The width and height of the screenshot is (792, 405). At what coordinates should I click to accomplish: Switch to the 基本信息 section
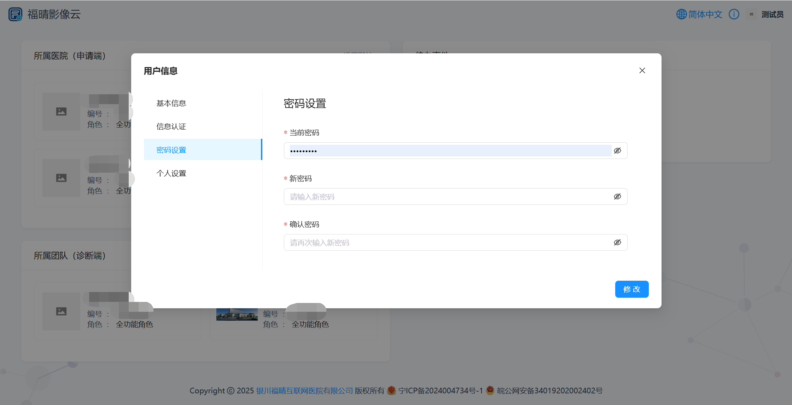(171, 103)
